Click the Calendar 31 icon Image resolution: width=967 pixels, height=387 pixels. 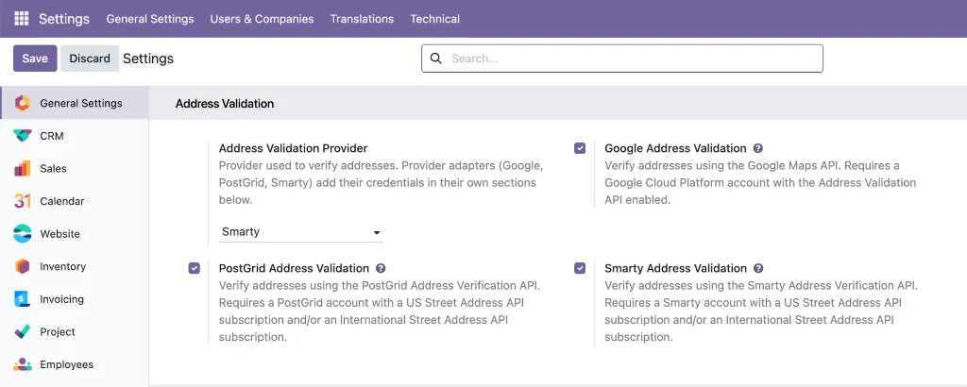(23, 201)
